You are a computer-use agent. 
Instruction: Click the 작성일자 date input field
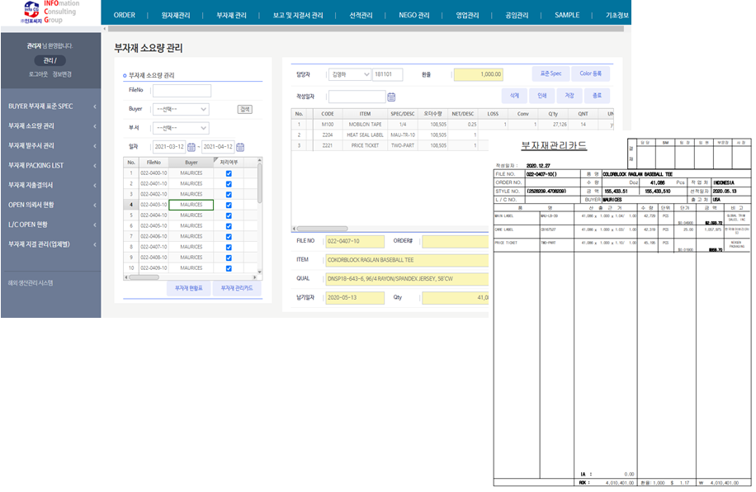[x=357, y=97]
